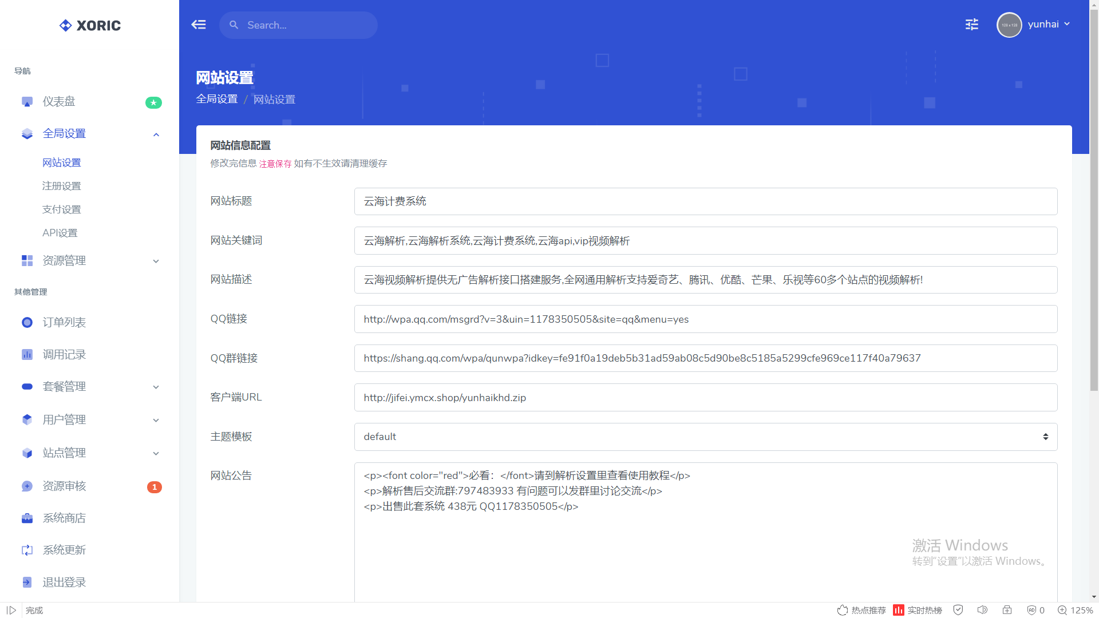Image resolution: width=1099 pixels, height=618 pixels.
Task: Click the 订单列表 circle icon
Action: click(27, 323)
